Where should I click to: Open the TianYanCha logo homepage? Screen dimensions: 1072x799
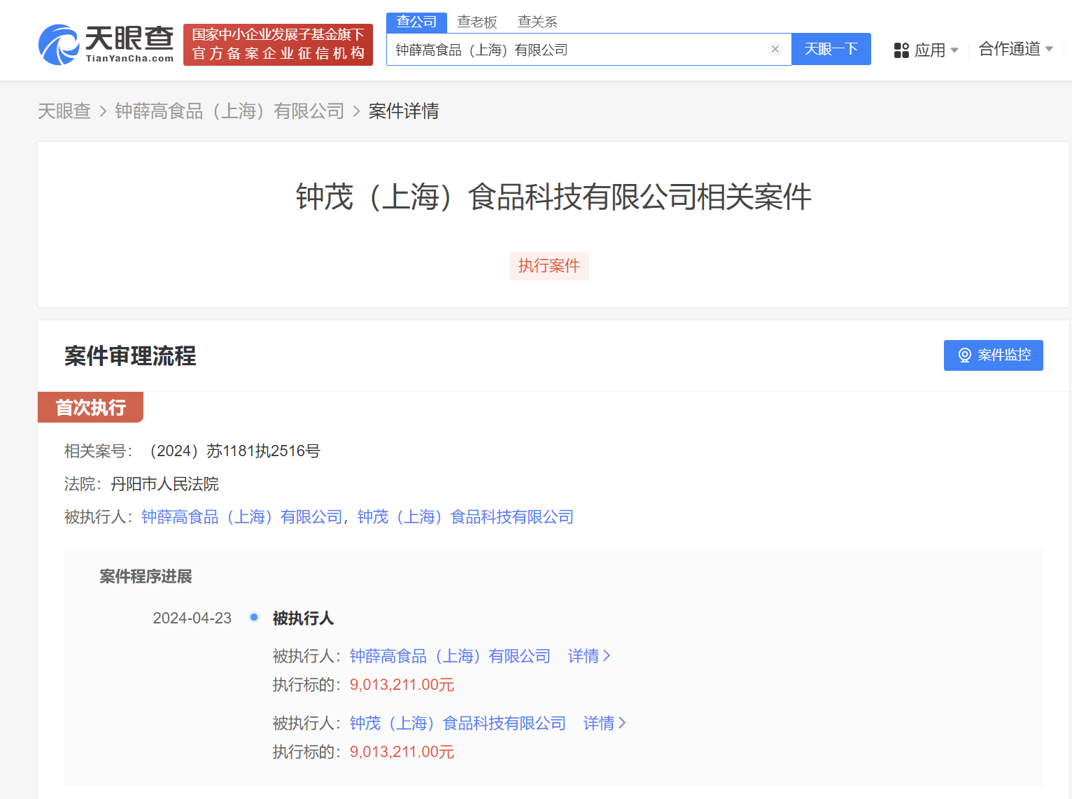(106, 45)
